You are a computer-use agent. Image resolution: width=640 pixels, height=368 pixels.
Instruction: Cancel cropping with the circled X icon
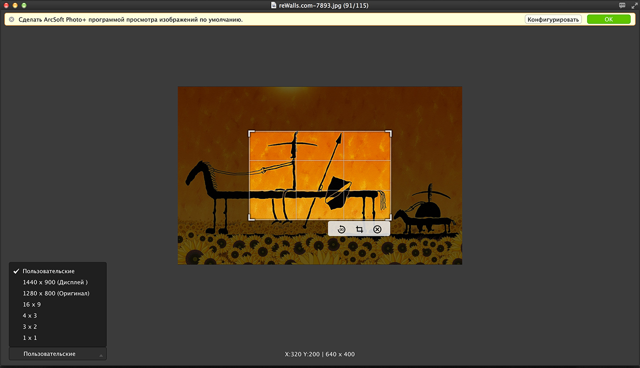point(377,229)
